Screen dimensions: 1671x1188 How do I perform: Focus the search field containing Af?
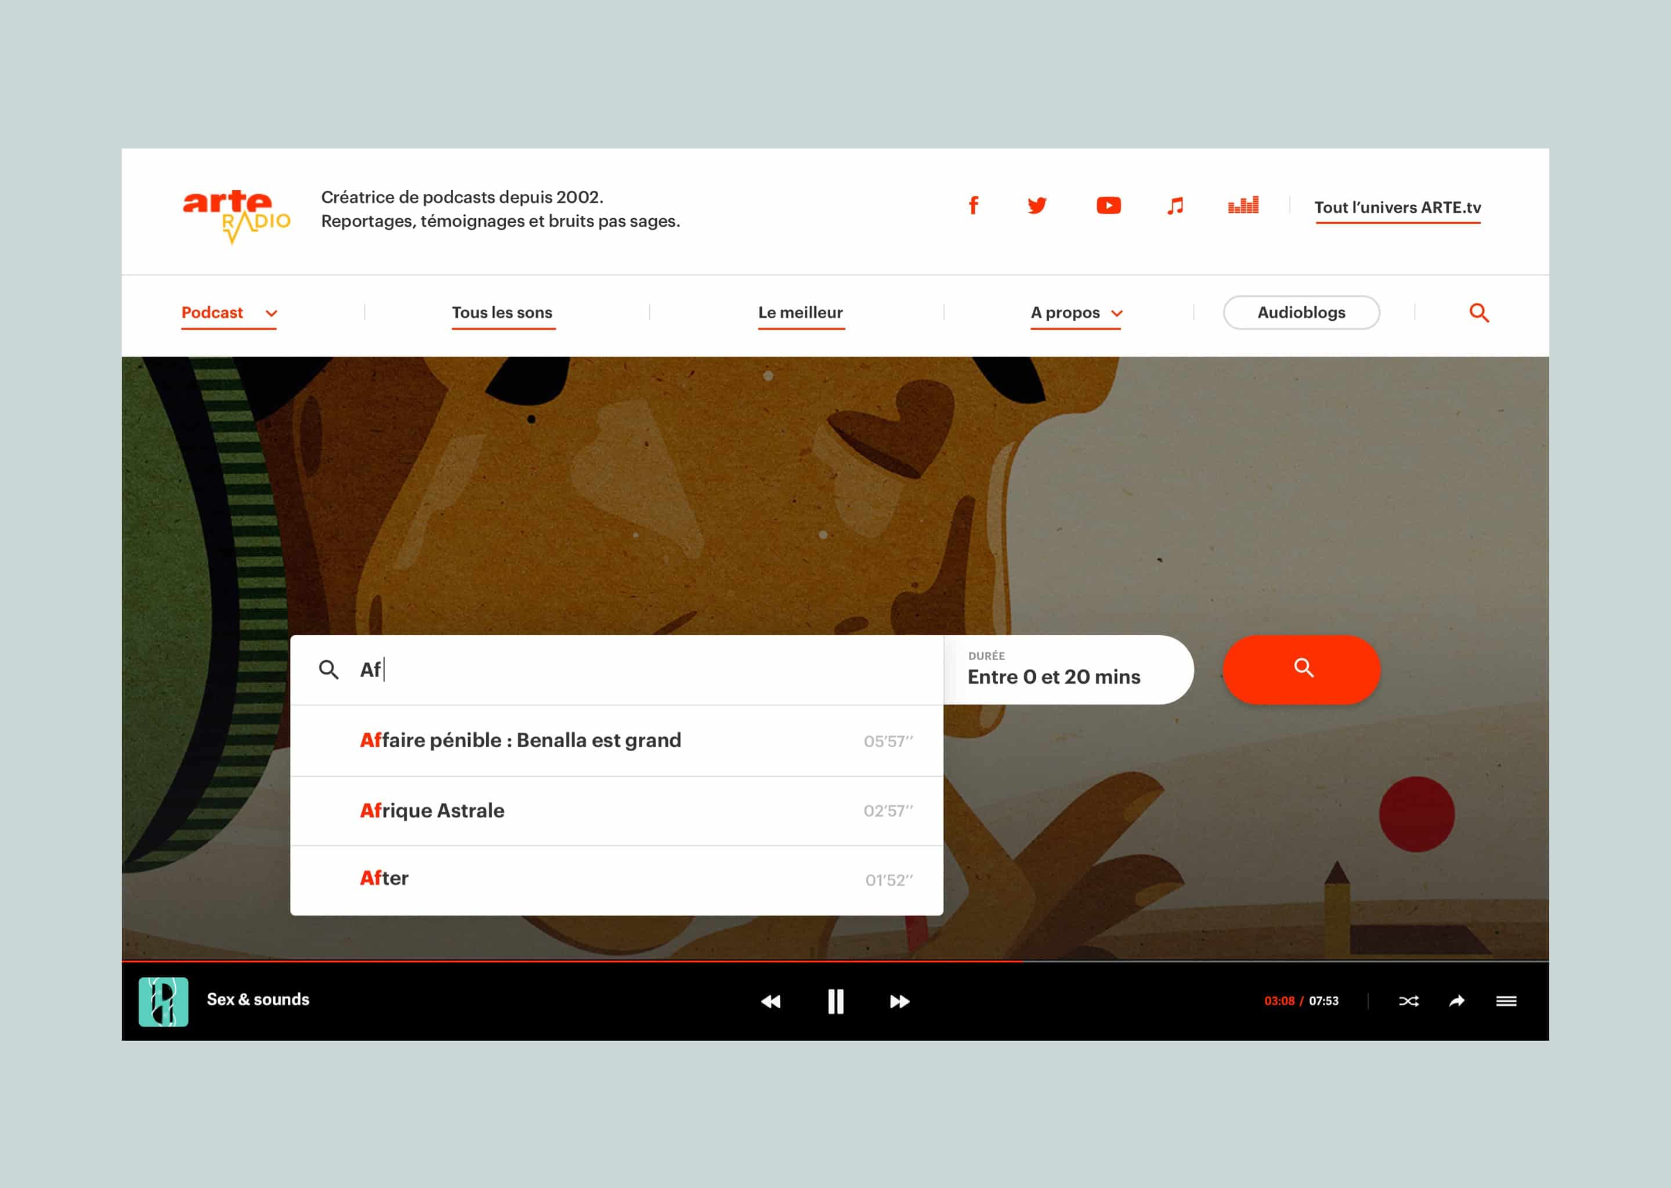point(617,669)
